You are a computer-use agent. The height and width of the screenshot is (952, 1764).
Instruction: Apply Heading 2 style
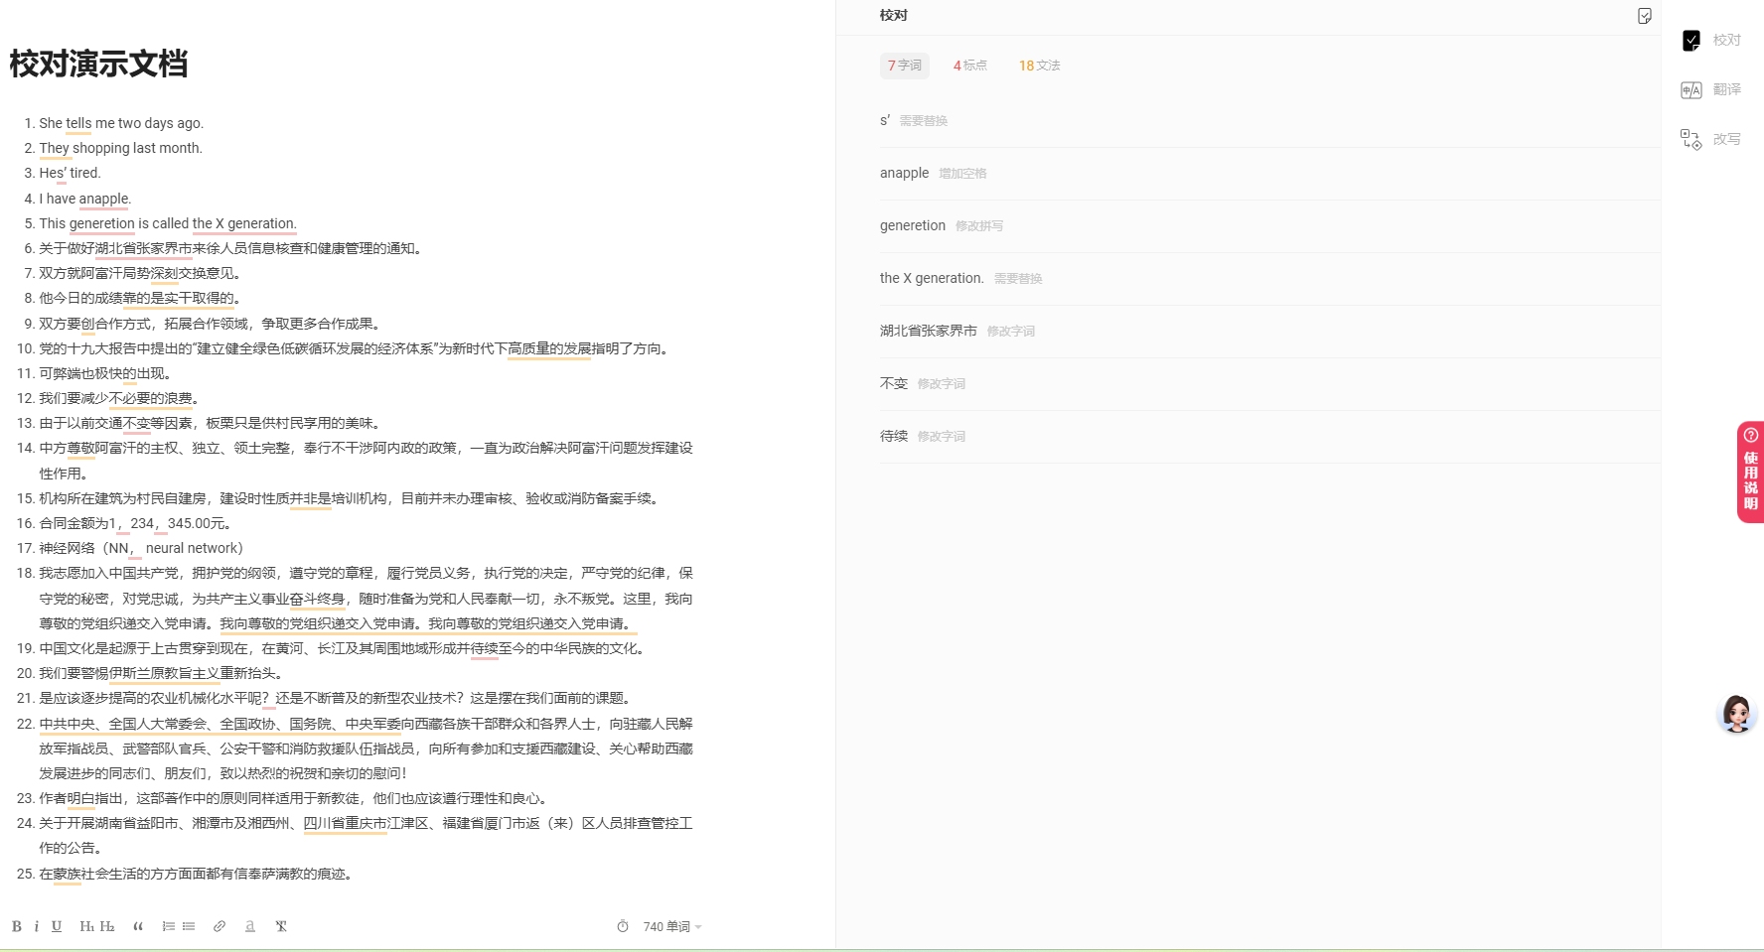107,926
